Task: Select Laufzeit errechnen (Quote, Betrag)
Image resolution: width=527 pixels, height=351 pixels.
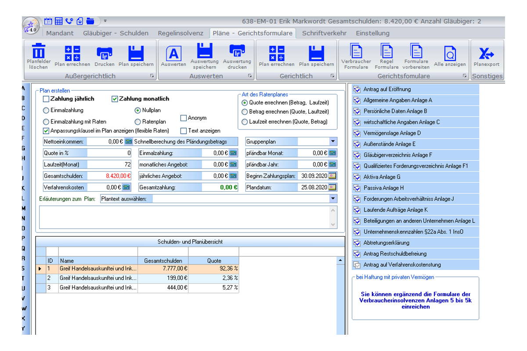Action: [x=245, y=122]
